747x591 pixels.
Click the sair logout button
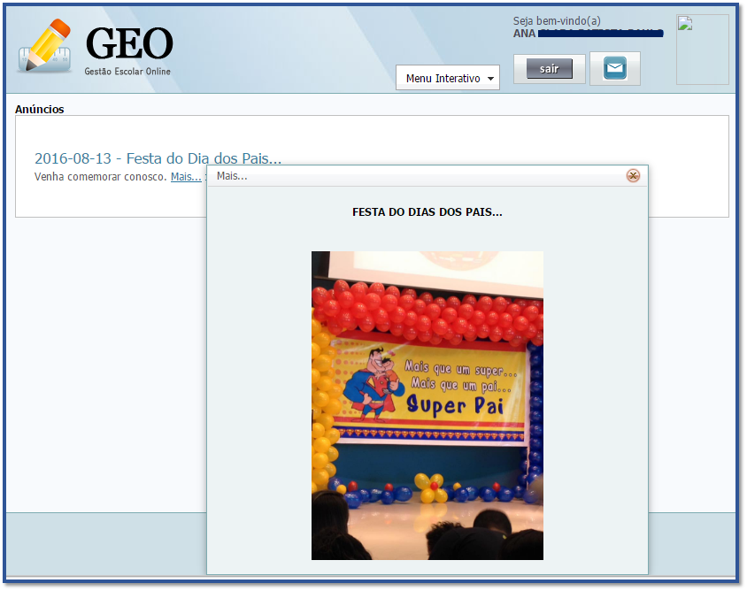pos(549,69)
